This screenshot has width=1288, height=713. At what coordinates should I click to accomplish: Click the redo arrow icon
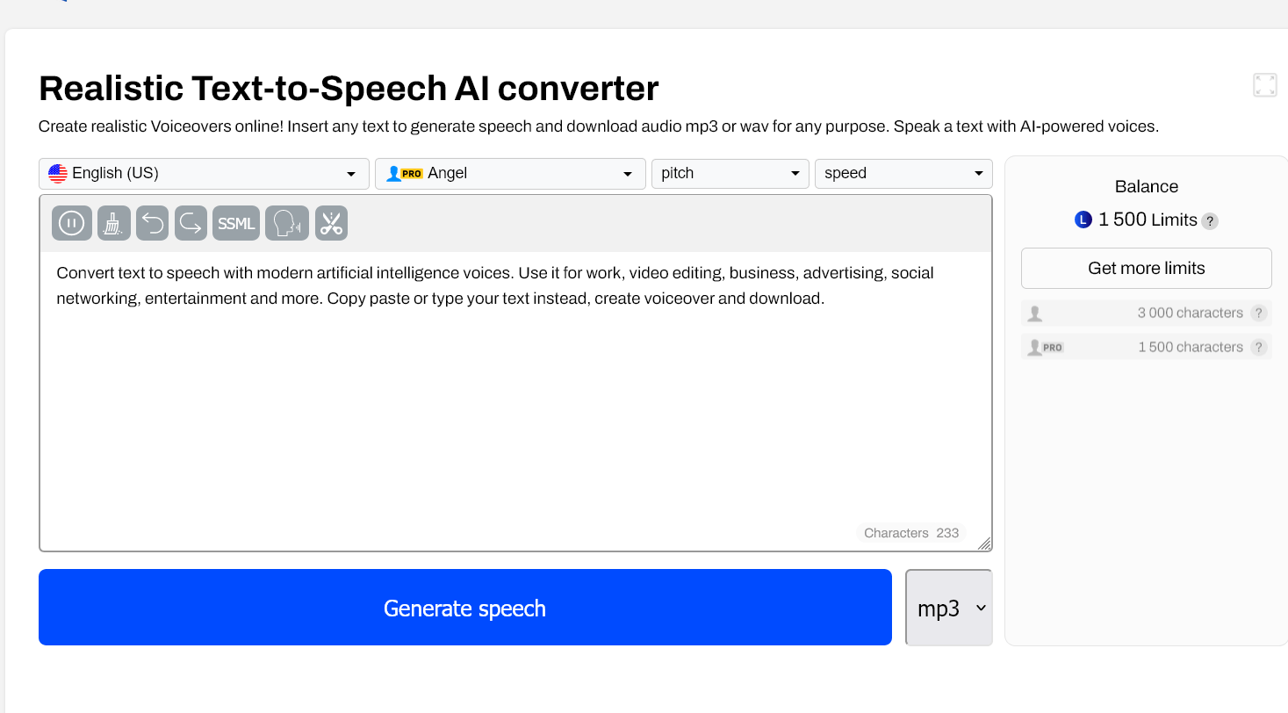click(191, 223)
